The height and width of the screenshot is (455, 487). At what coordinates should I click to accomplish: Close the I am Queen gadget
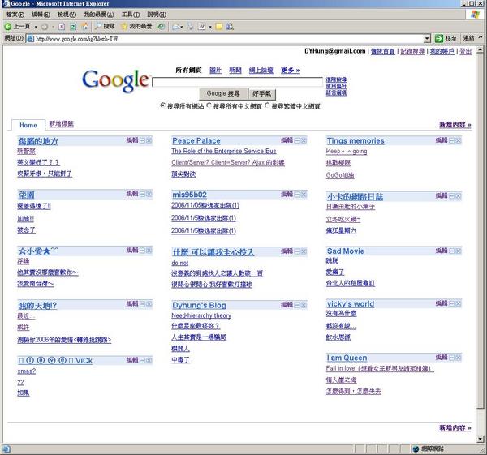[x=459, y=358]
